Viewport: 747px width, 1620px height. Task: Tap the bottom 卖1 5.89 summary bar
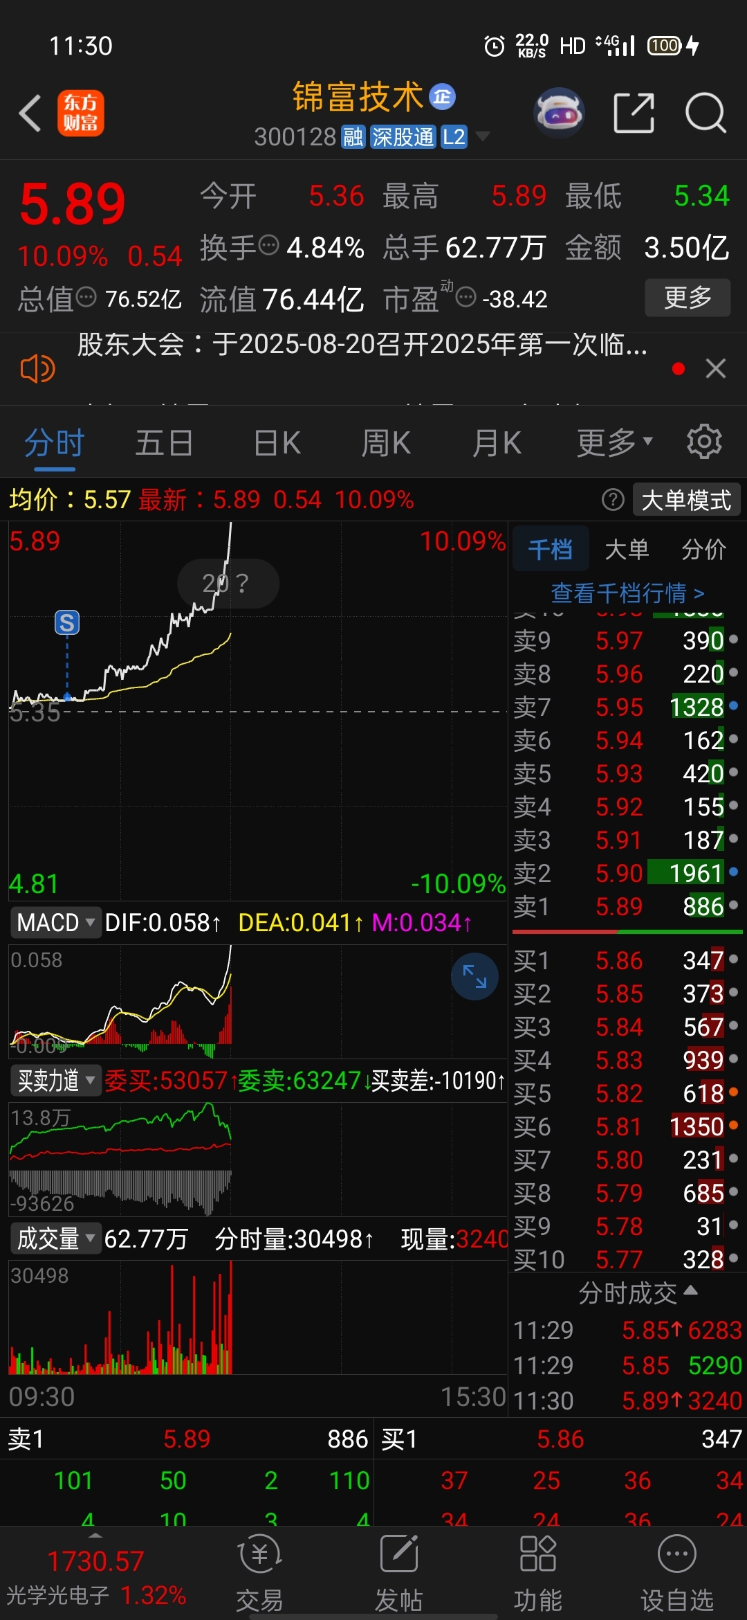tap(187, 1439)
